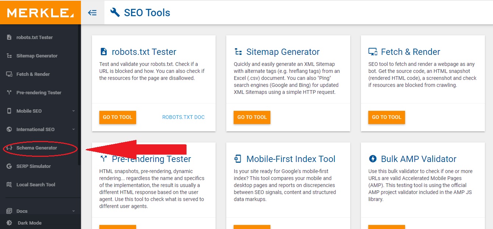Click Fetch & Render sidebar icon
The height and width of the screenshot is (229, 493).
(9, 74)
